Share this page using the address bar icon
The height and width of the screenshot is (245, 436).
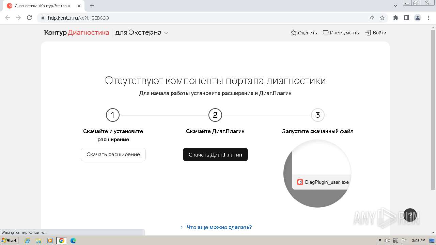371,18
